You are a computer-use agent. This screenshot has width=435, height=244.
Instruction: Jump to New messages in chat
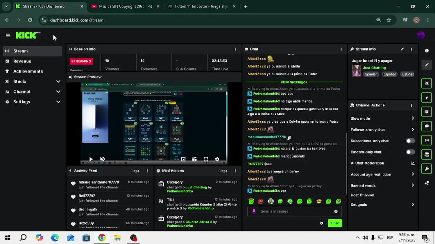(x=294, y=82)
